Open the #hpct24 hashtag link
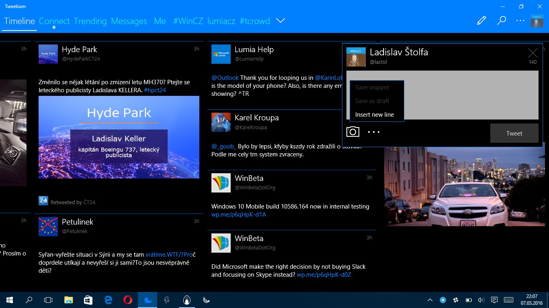 coord(155,90)
